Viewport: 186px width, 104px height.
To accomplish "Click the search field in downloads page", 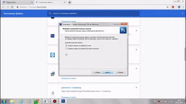I will (93, 14).
